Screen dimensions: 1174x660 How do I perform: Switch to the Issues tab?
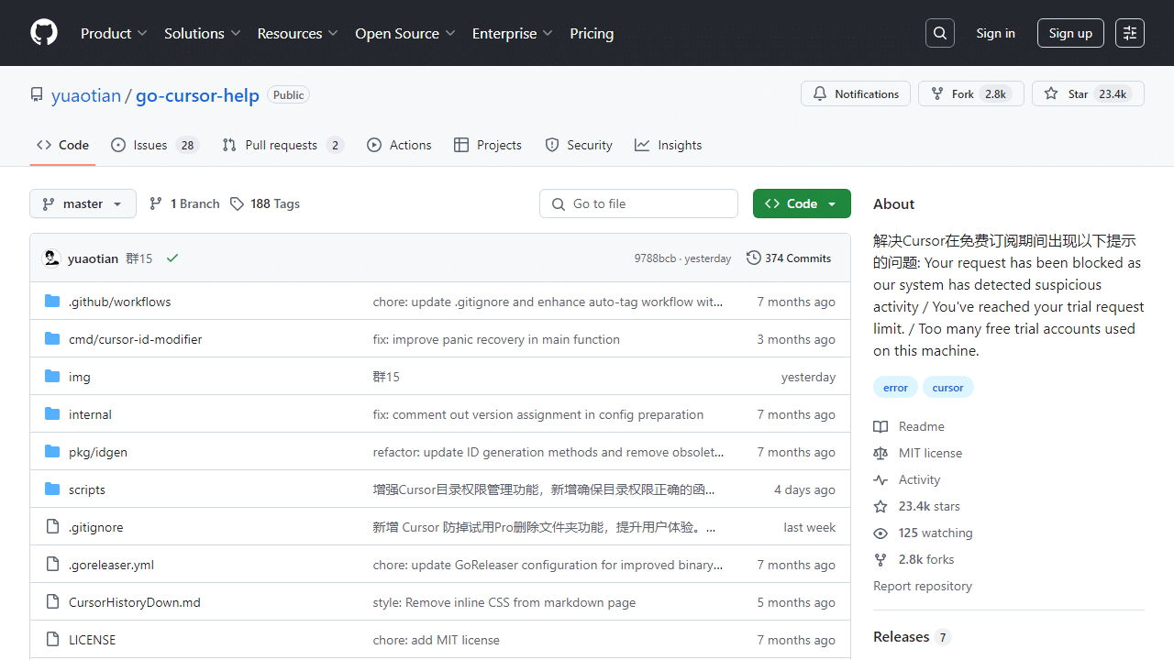(x=155, y=145)
